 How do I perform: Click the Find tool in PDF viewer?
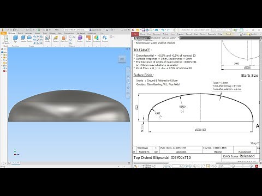pyautogui.click(x=242, y=34)
